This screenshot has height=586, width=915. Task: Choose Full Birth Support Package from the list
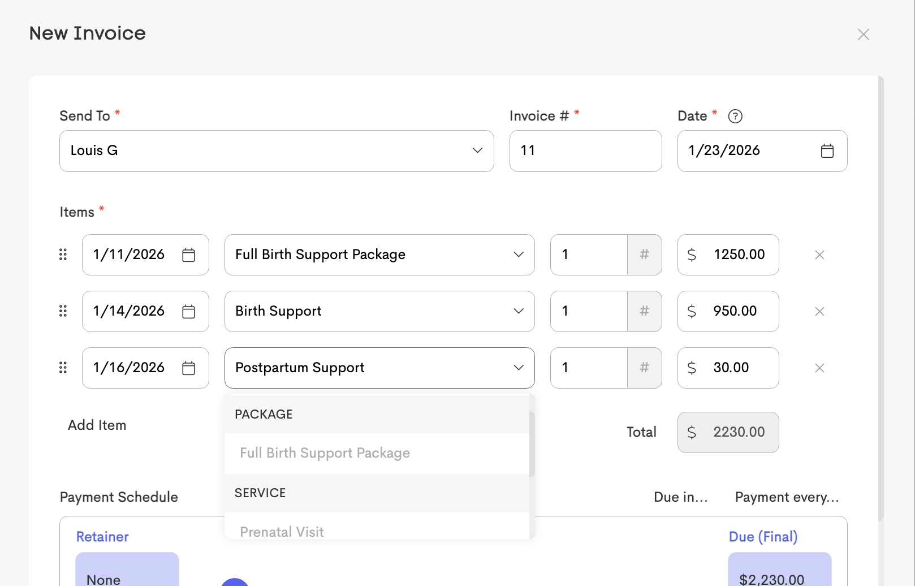pyautogui.click(x=377, y=453)
